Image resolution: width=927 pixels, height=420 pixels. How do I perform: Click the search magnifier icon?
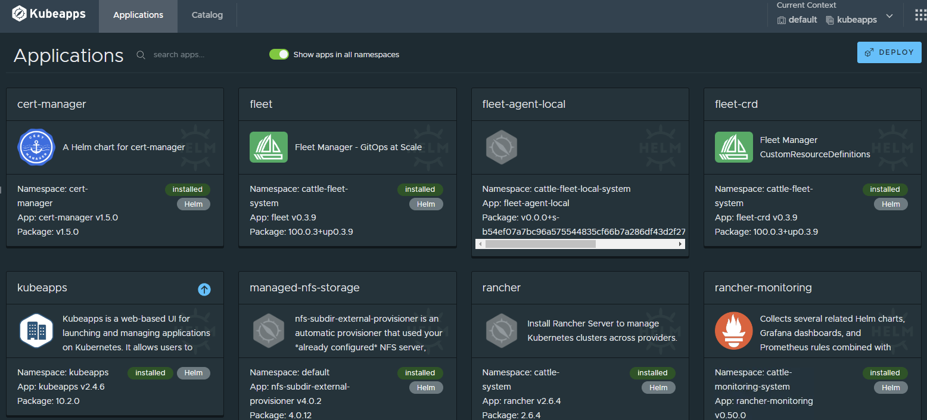point(141,55)
